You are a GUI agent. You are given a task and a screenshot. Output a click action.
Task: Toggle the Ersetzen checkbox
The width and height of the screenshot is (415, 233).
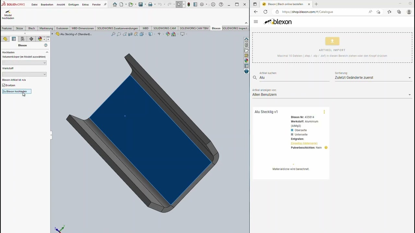coord(4,85)
